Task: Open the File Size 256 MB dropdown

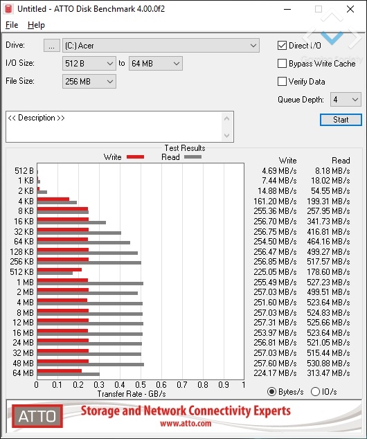Action: (89, 82)
